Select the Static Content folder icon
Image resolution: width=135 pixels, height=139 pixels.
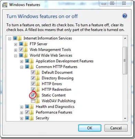37,95
